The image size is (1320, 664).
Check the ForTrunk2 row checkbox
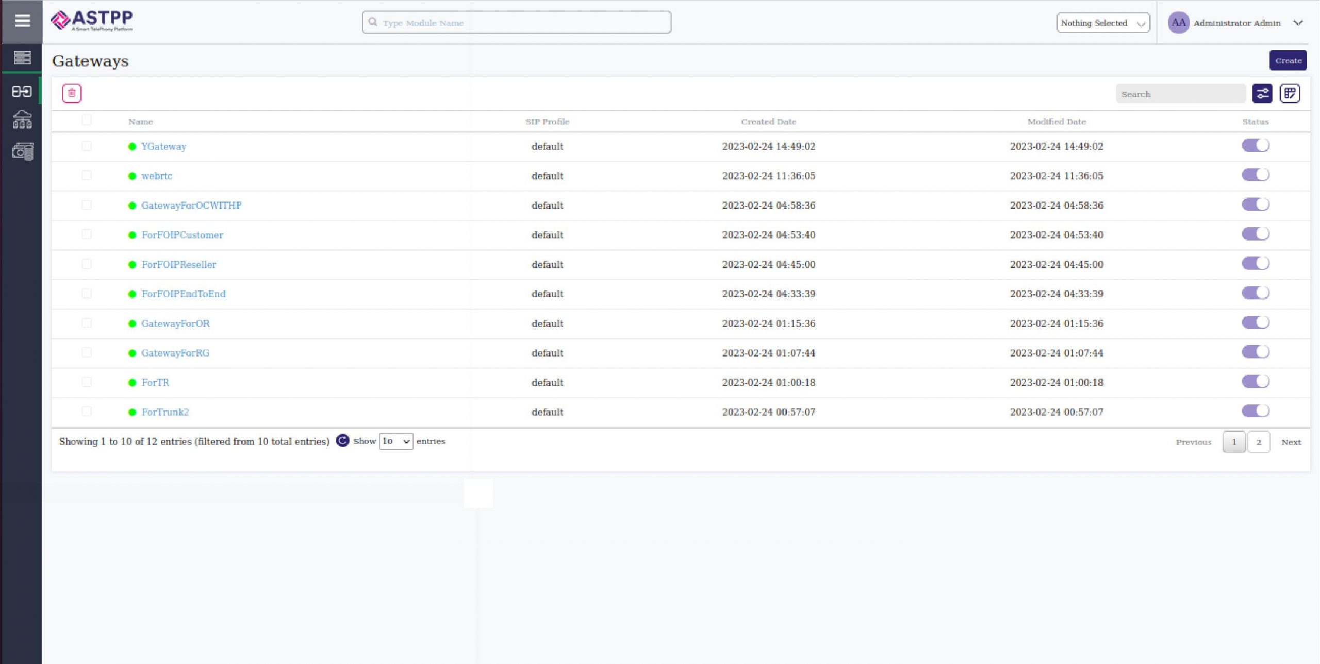[x=87, y=412]
